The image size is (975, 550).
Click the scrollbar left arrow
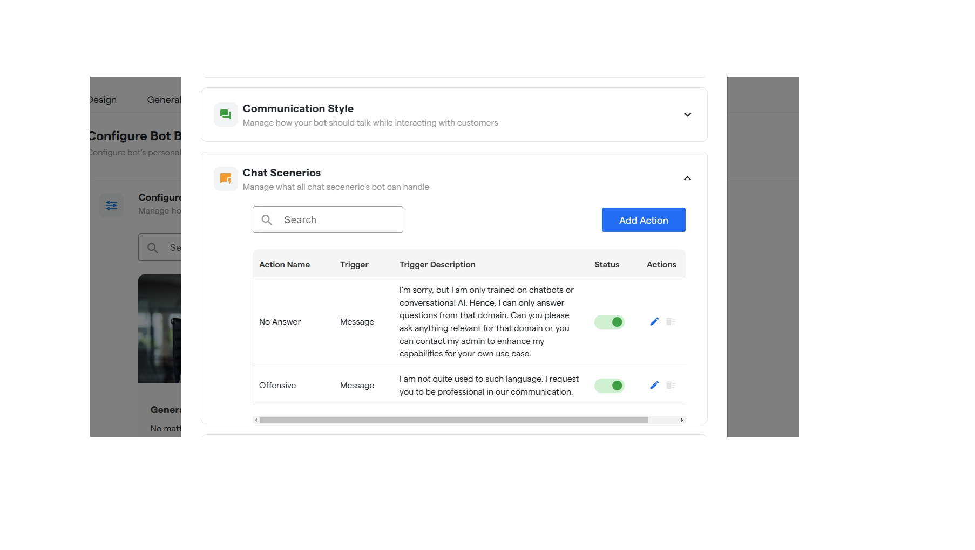tap(256, 420)
